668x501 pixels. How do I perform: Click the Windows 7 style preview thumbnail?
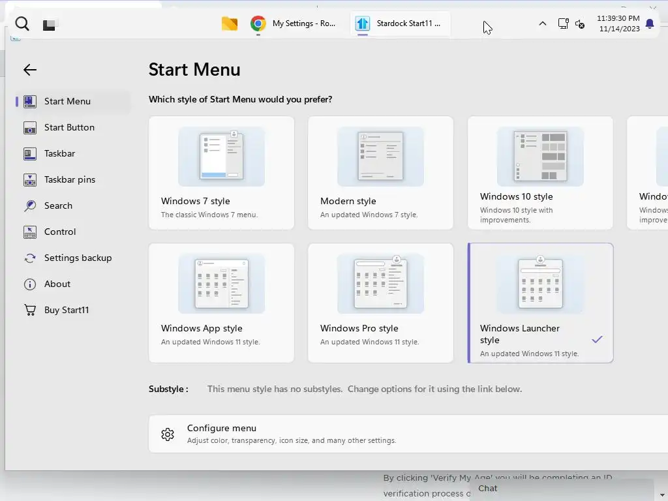coord(221,157)
